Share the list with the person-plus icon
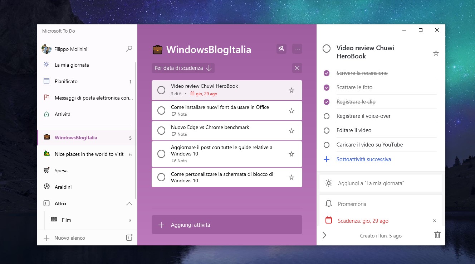 point(281,49)
